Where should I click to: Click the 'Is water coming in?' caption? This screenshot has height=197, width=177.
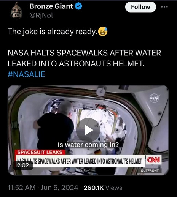click(x=88, y=145)
